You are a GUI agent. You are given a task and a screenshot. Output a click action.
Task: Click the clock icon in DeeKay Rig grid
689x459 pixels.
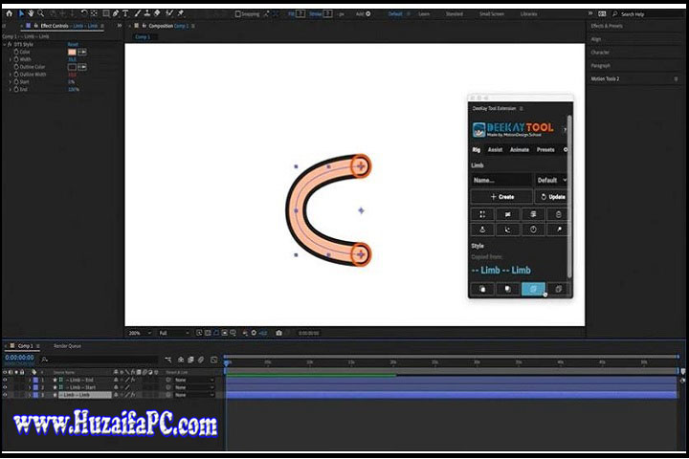(x=533, y=229)
